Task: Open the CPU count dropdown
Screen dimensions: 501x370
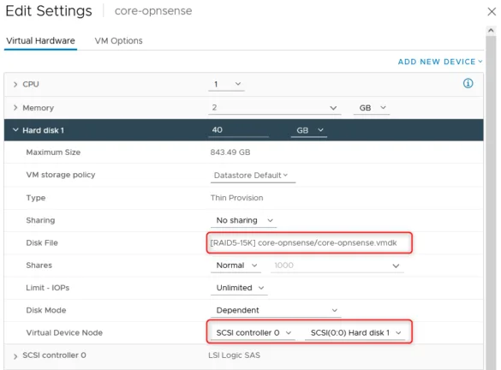Action: coord(226,84)
